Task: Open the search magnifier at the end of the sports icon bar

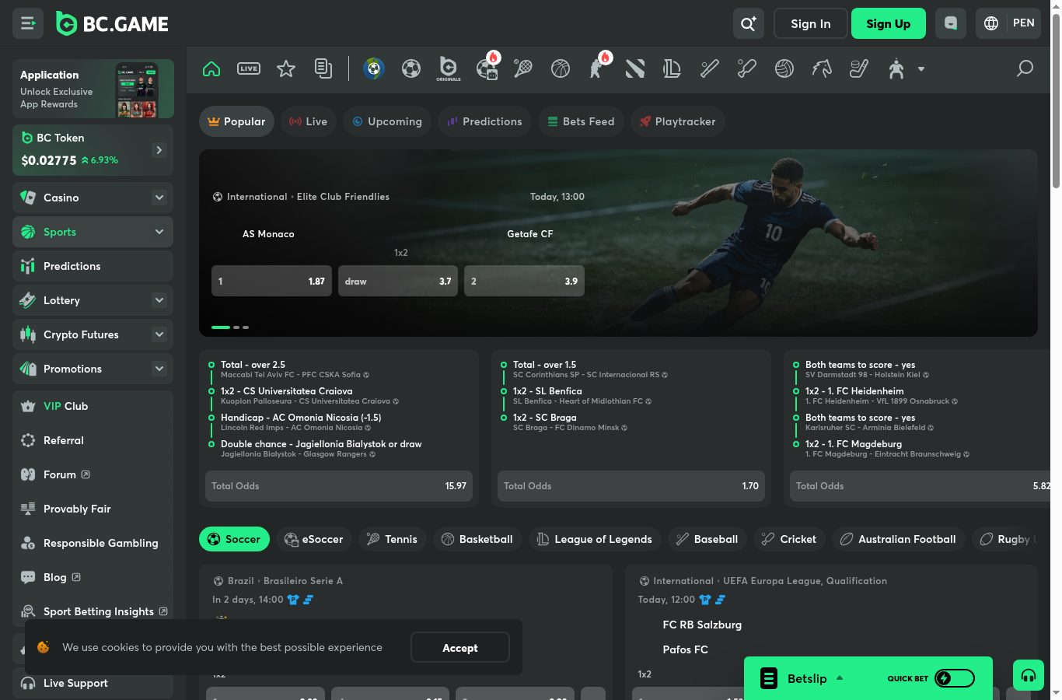Action: [1025, 68]
